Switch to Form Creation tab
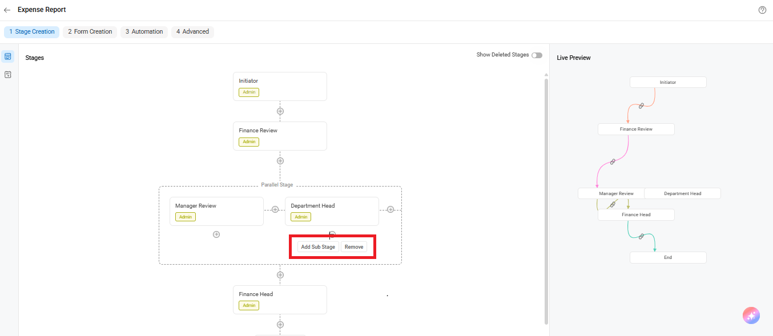 90,32
